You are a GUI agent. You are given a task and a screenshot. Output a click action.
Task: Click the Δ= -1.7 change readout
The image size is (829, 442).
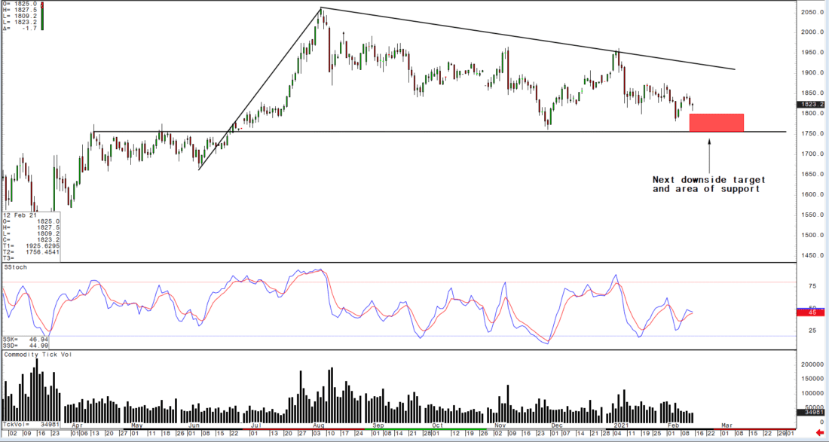[20, 29]
